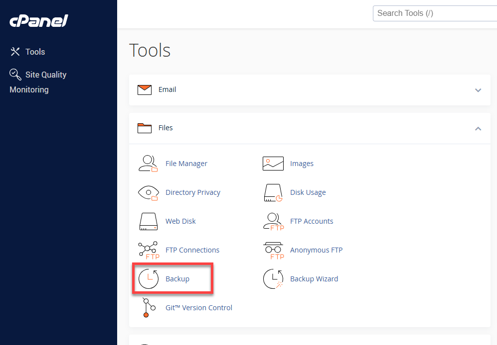Expand the Email section chevron
497x345 pixels.
point(478,90)
